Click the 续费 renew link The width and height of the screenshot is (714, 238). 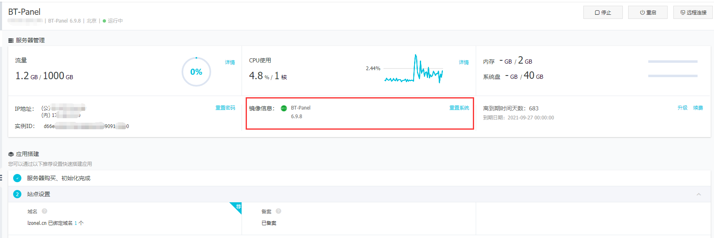(x=698, y=108)
